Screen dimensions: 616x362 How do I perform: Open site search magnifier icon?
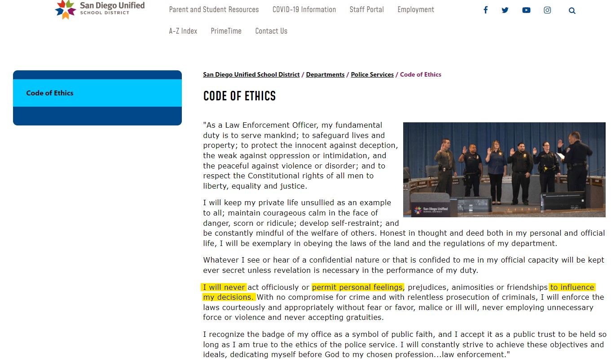[x=572, y=11]
